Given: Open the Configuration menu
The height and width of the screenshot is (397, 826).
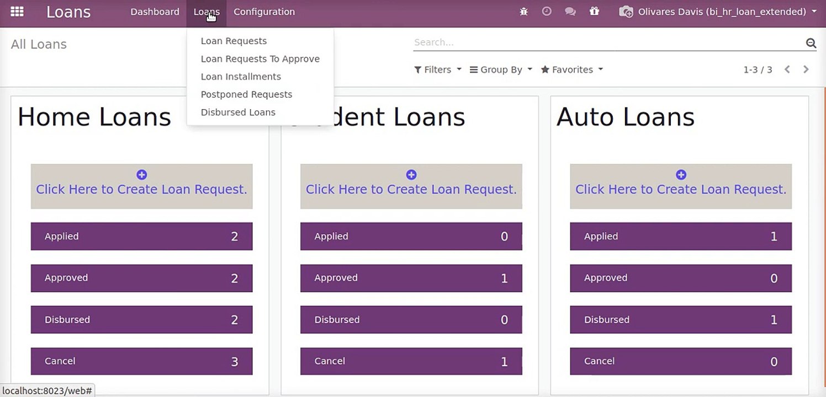Looking at the screenshot, I should pyautogui.click(x=264, y=12).
